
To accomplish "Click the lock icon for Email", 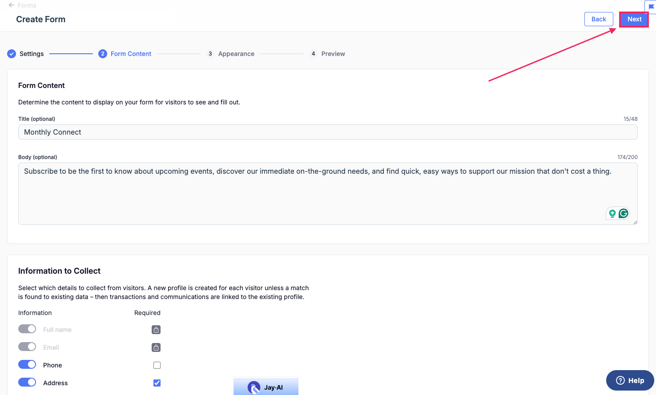I will [x=156, y=347].
